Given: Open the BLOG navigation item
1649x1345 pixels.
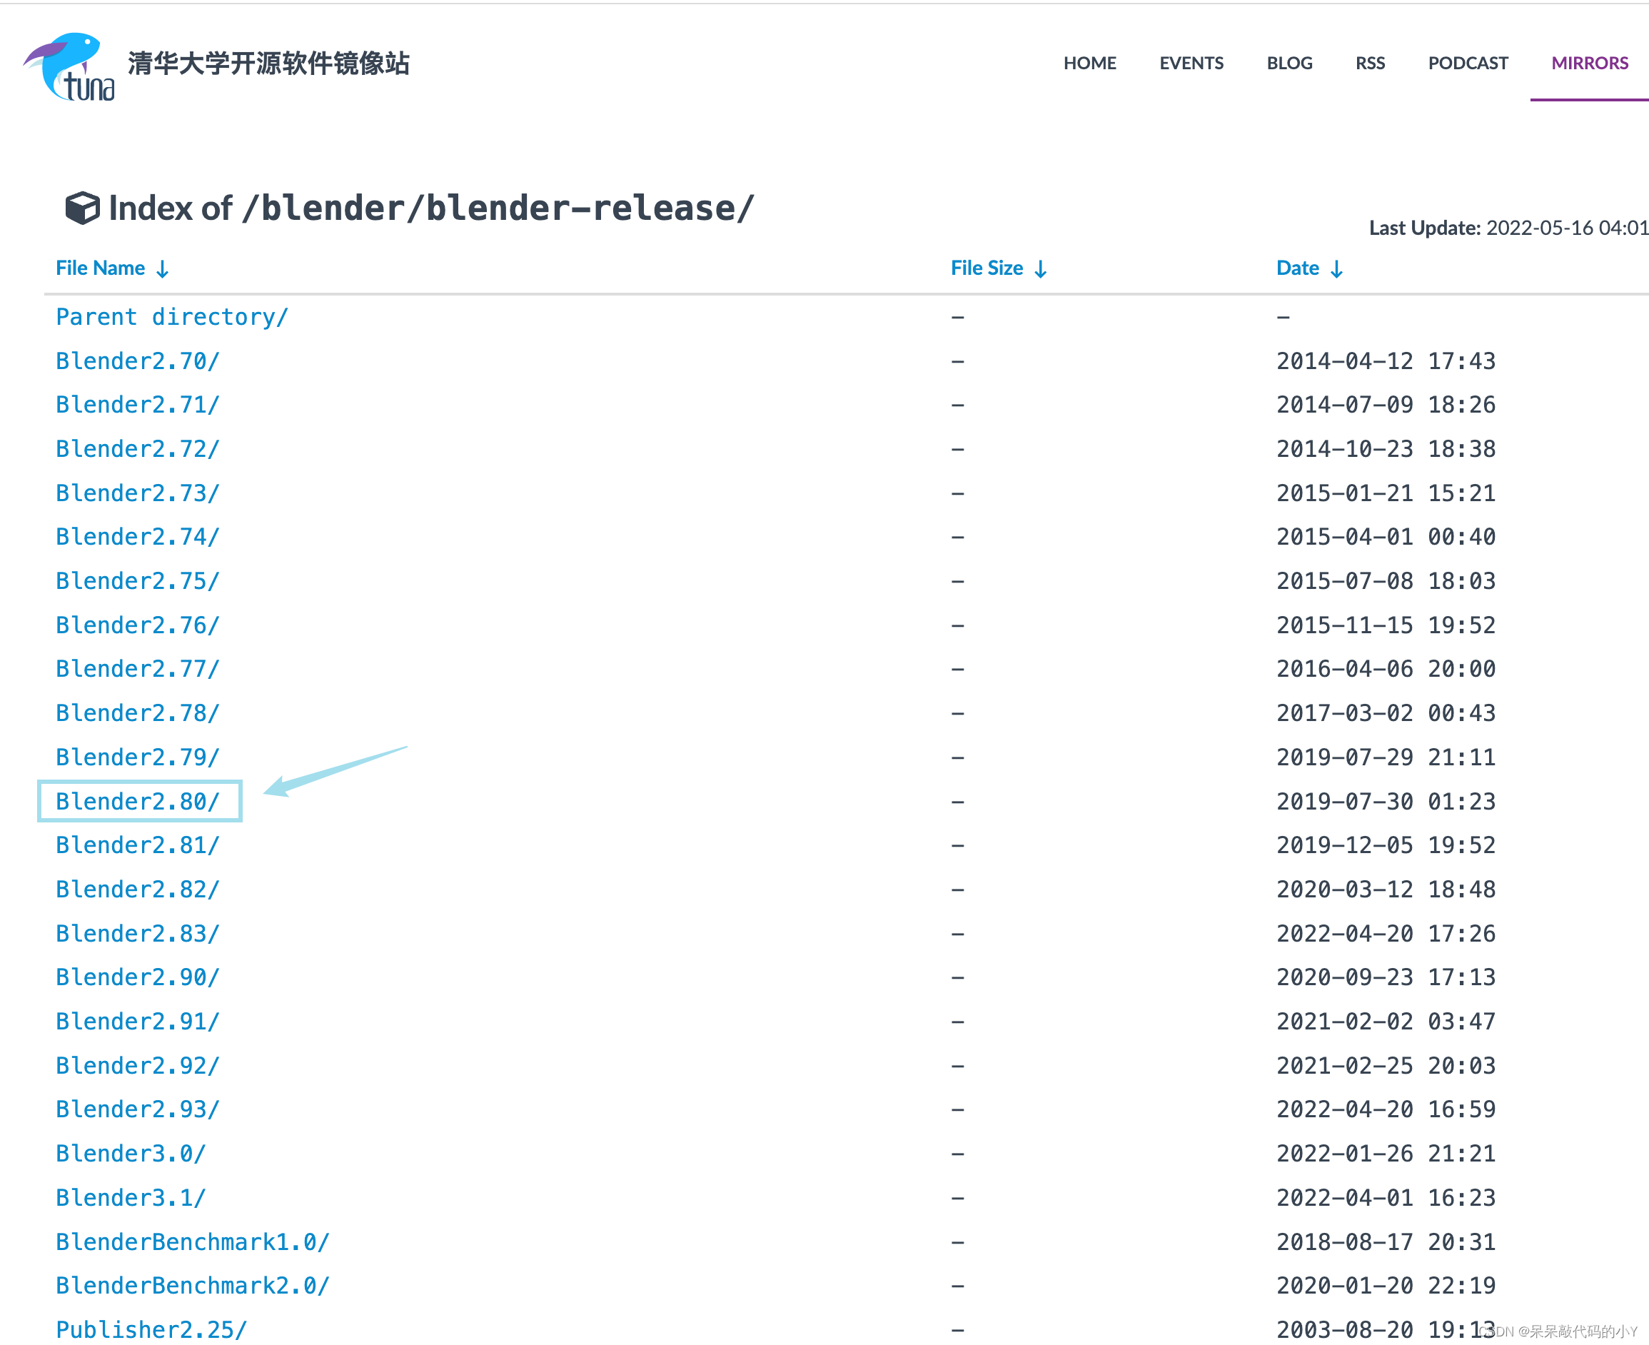Looking at the screenshot, I should point(1290,63).
